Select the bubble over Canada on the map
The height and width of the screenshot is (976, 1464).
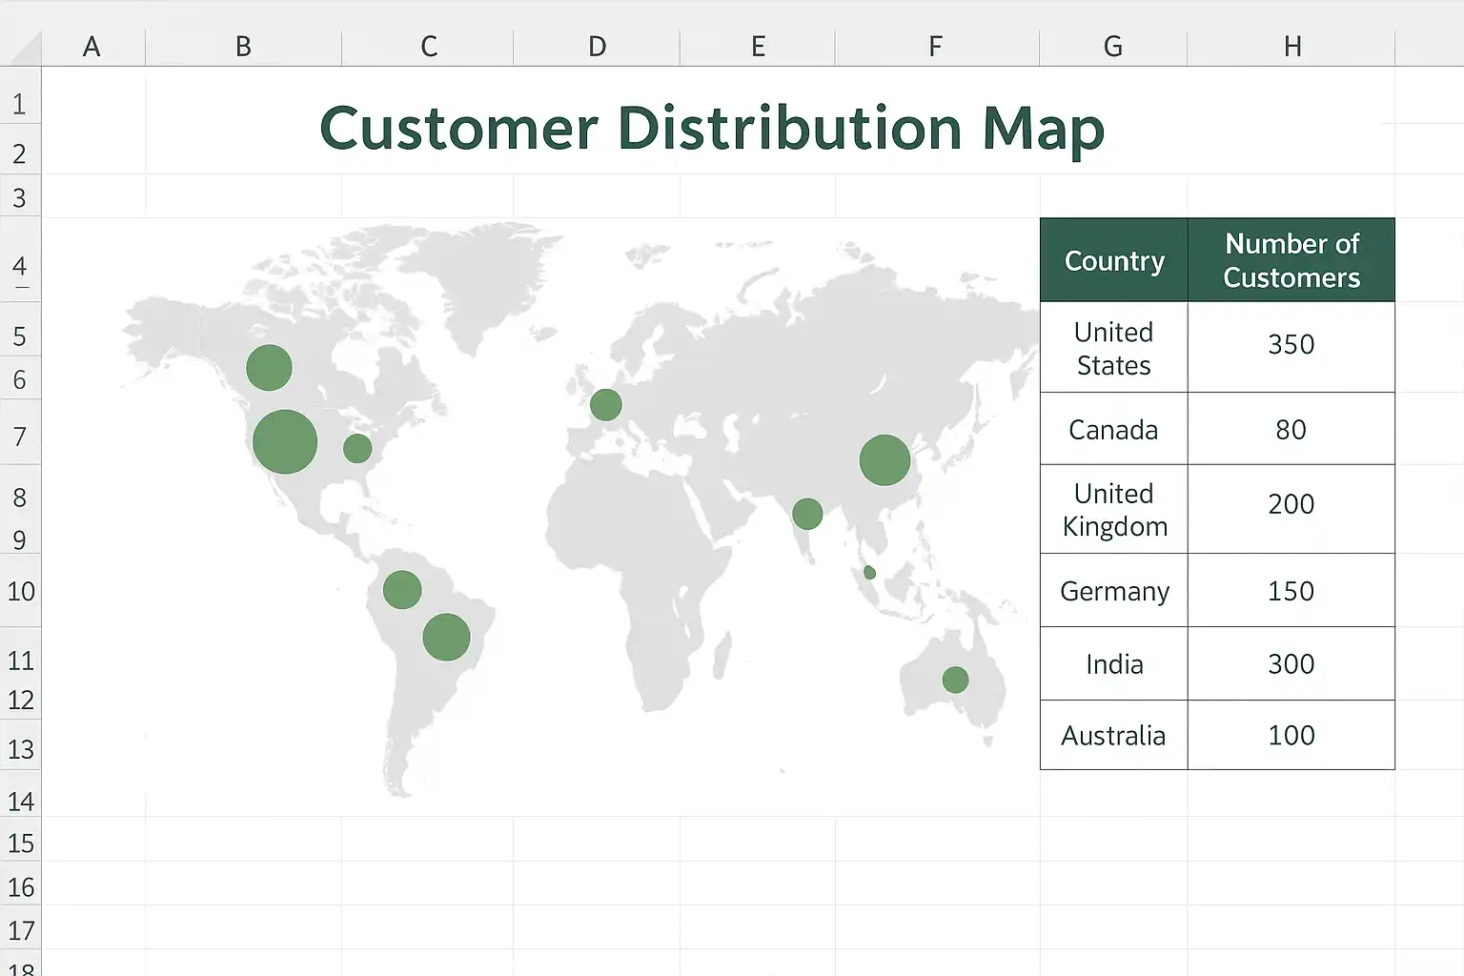[269, 368]
